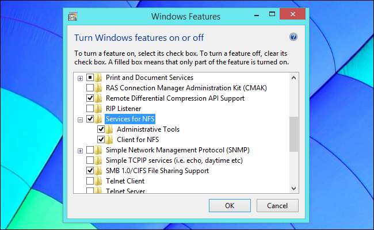Click the features list scrollbar thumb
The height and width of the screenshot is (230, 374).
coord(293,133)
